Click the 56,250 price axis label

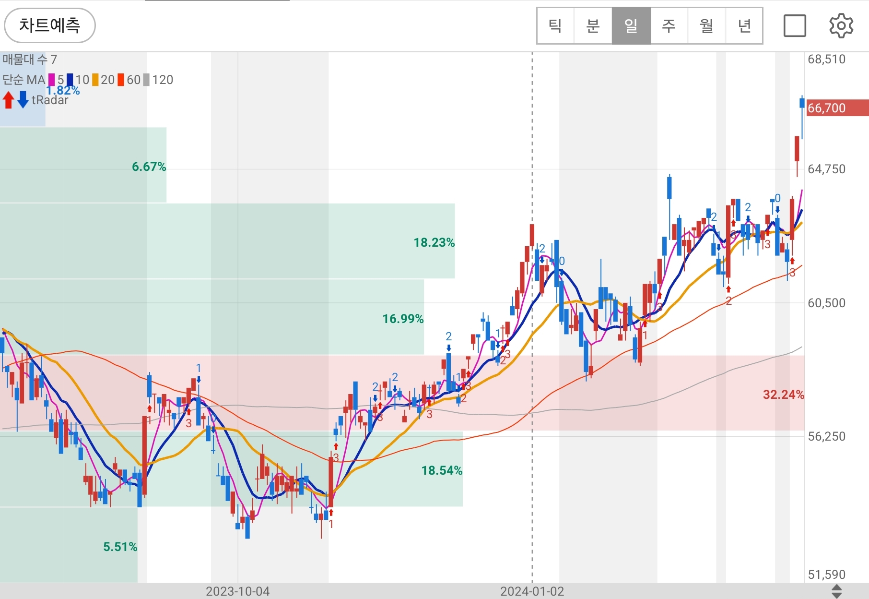coord(827,436)
